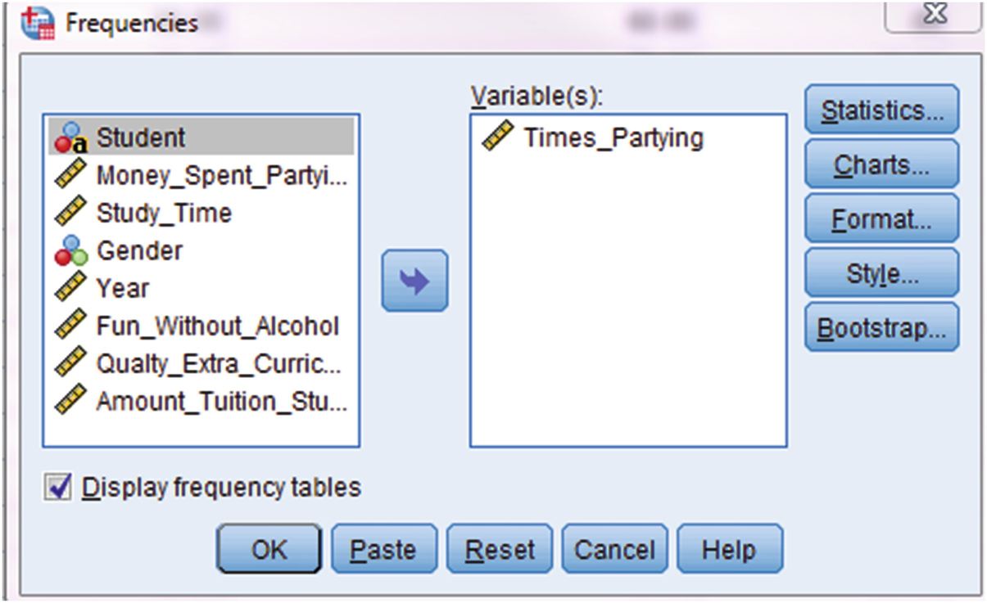The height and width of the screenshot is (603, 987).
Task: Click the scale ruler icon beside Study_Time
Action: click(x=70, y=213)
